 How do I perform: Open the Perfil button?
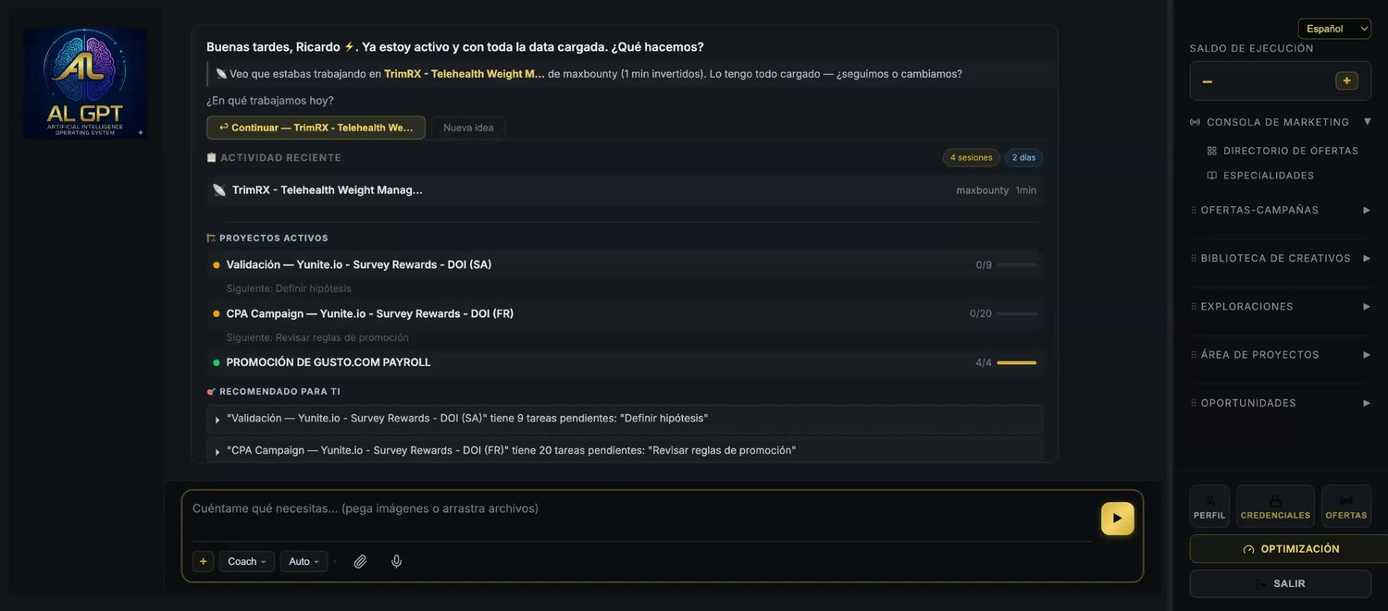click(x=1209, y=507)
